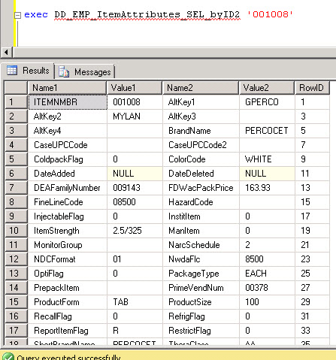Click the 08500 value cell
This screenshot has height=360, width=336.
[135, 202]
